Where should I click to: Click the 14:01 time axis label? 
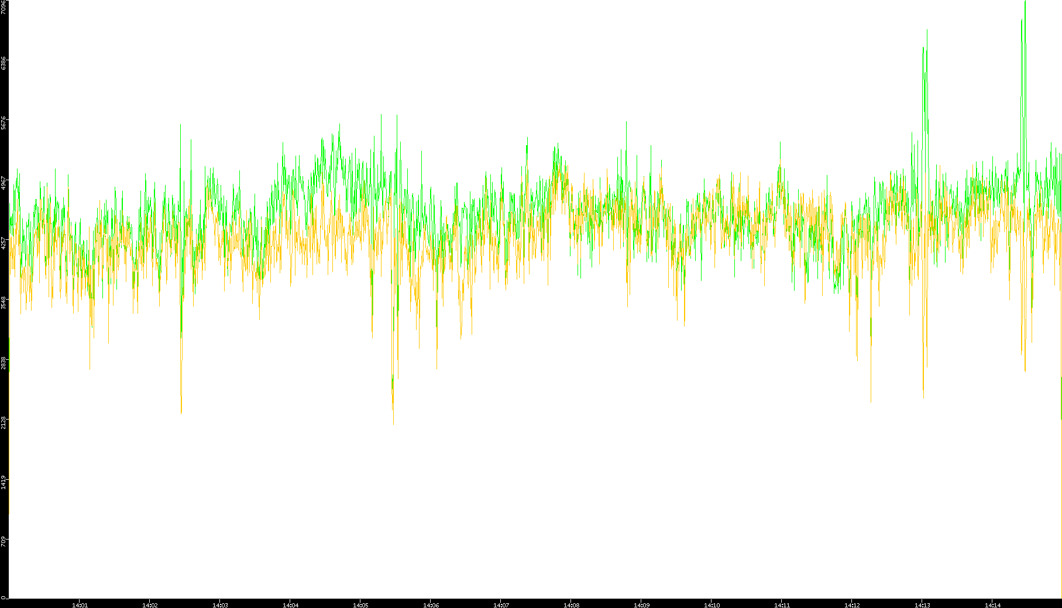coord(80,604)
